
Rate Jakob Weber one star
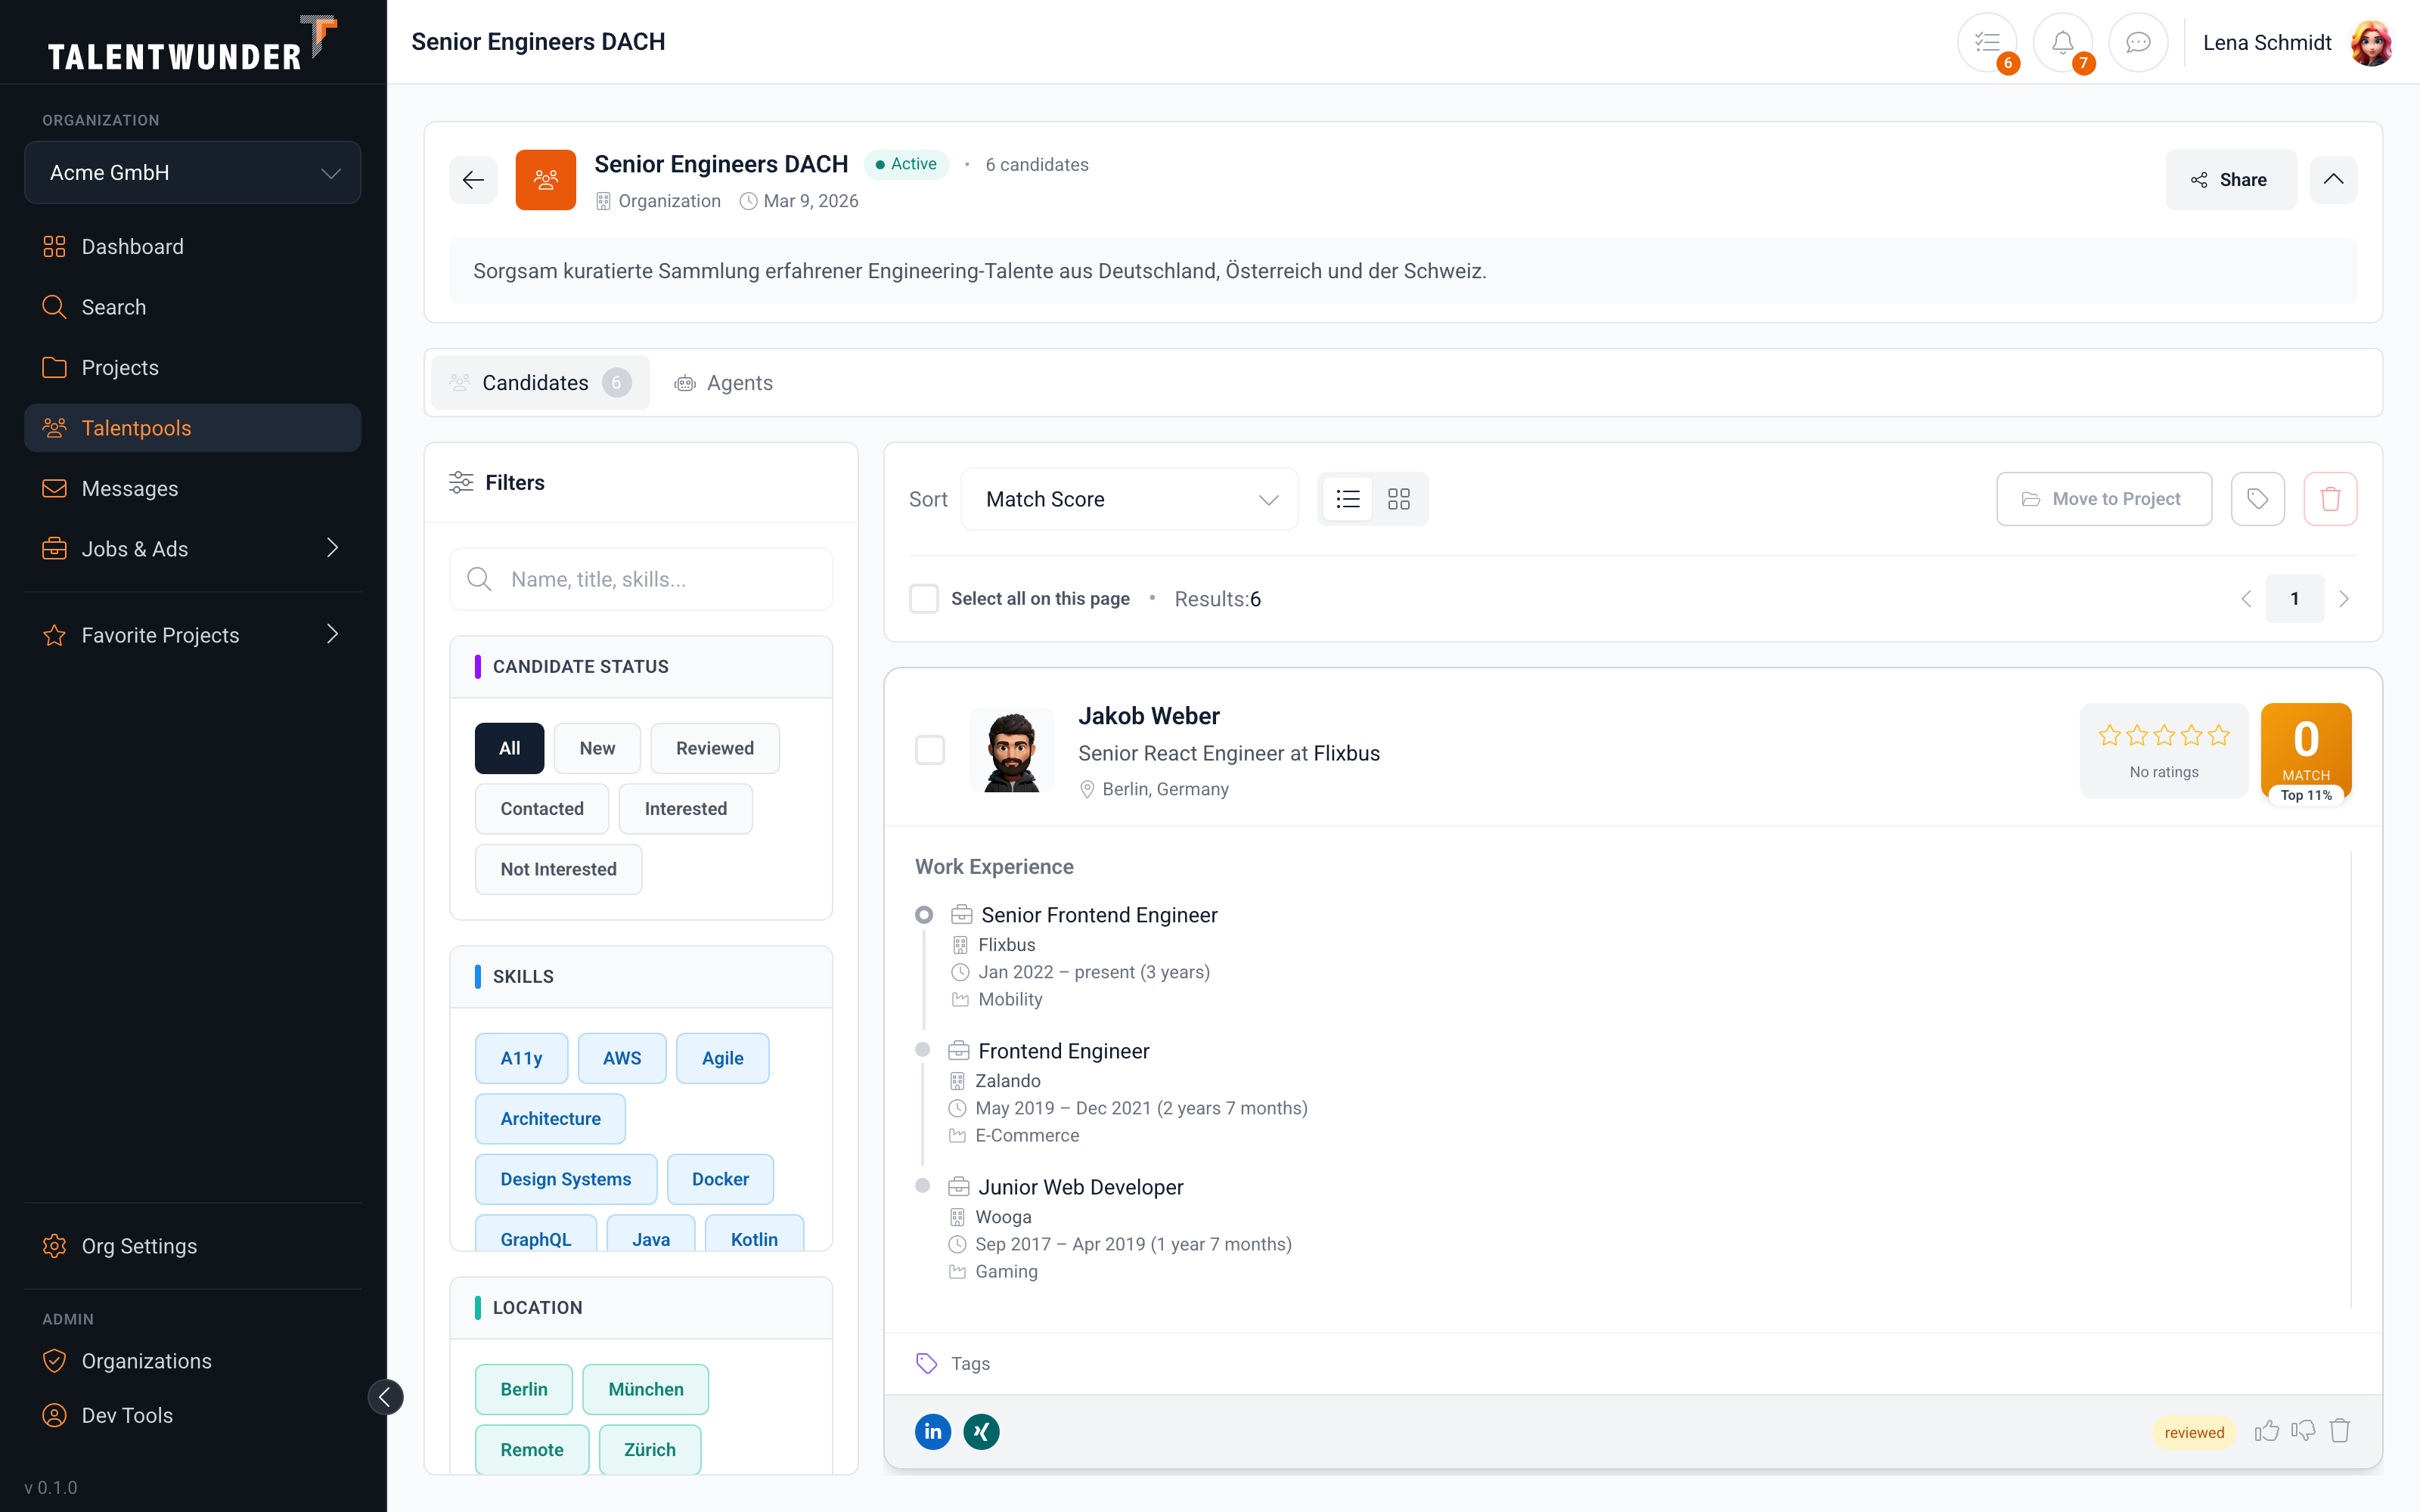pos(2110,736)
